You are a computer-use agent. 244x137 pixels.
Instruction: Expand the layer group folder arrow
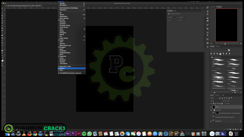213,110
